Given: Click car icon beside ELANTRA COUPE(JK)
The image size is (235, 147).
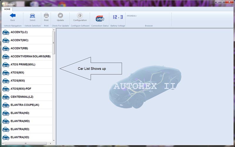Looking at the screenshot, I should (x=6, y=105).
